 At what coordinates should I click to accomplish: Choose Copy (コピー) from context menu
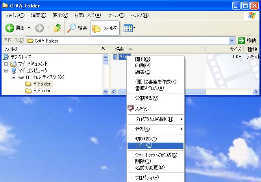144,145
